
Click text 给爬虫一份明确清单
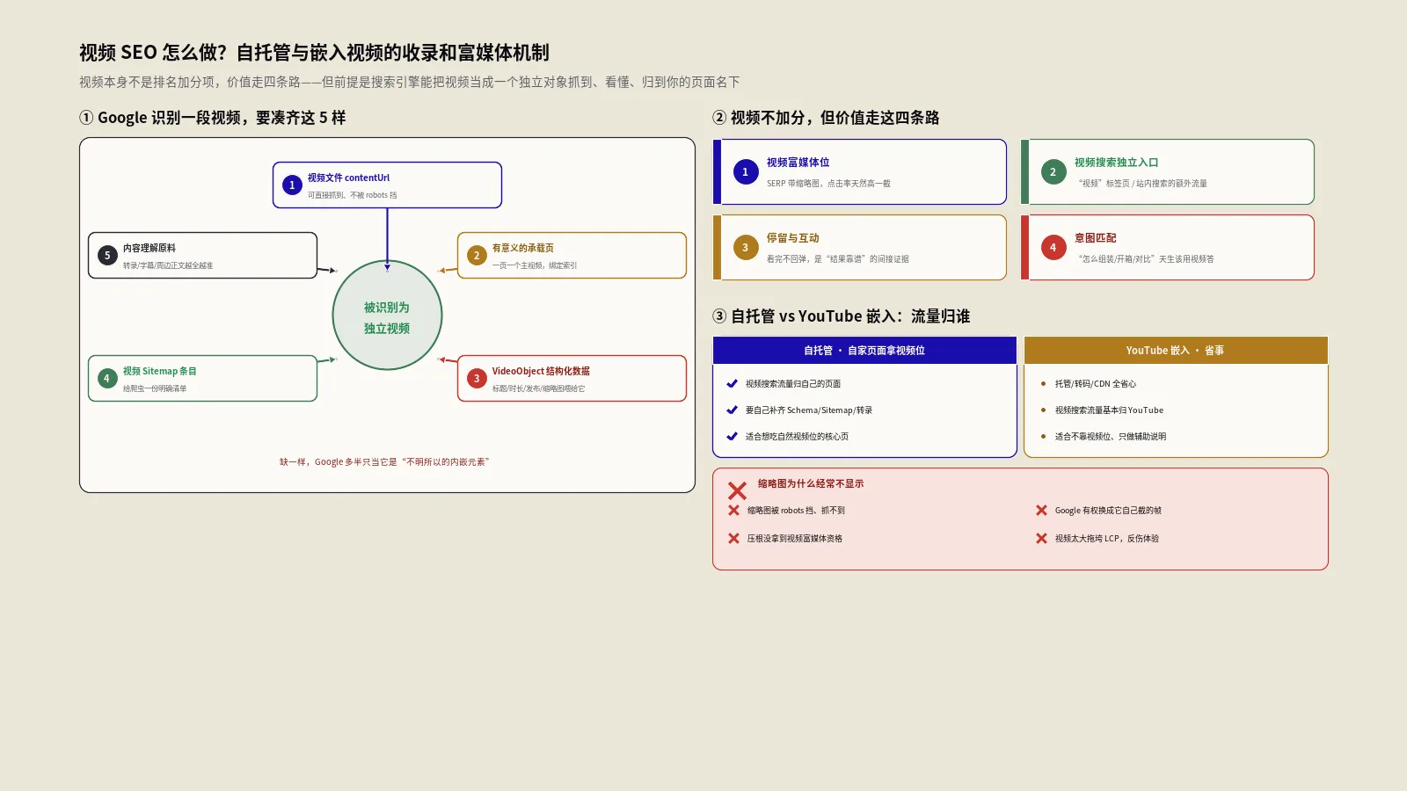[155, 388]
